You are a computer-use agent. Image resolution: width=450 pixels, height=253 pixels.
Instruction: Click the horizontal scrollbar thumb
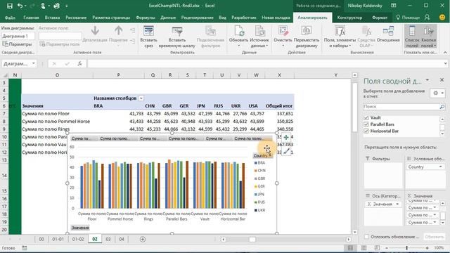pyautogui.click(x=252, y=239)
